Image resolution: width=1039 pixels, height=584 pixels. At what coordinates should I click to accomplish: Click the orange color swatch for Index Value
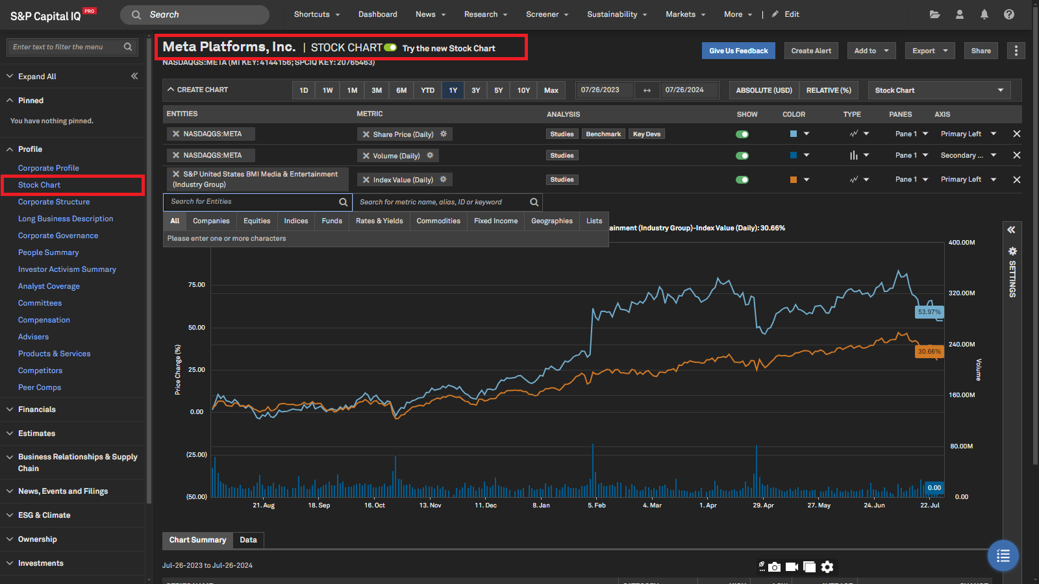pyautogui.click(x=793, y=180)
